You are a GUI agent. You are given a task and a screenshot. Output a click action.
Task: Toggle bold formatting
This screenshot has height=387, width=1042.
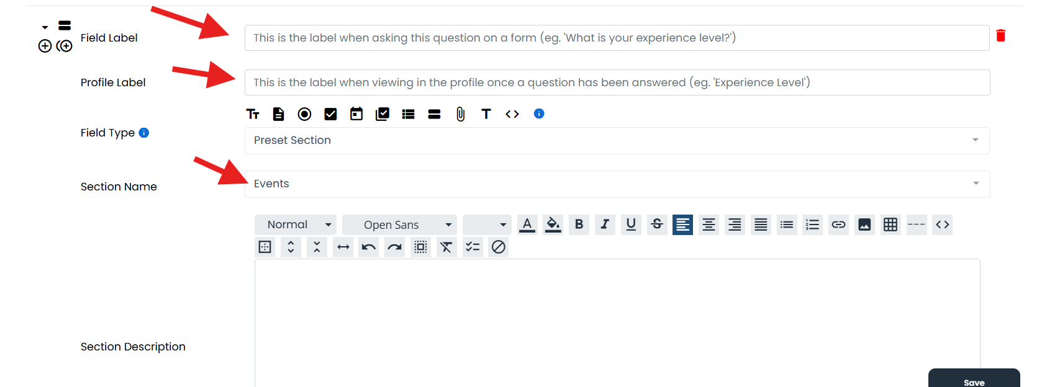tap(579, 225)
